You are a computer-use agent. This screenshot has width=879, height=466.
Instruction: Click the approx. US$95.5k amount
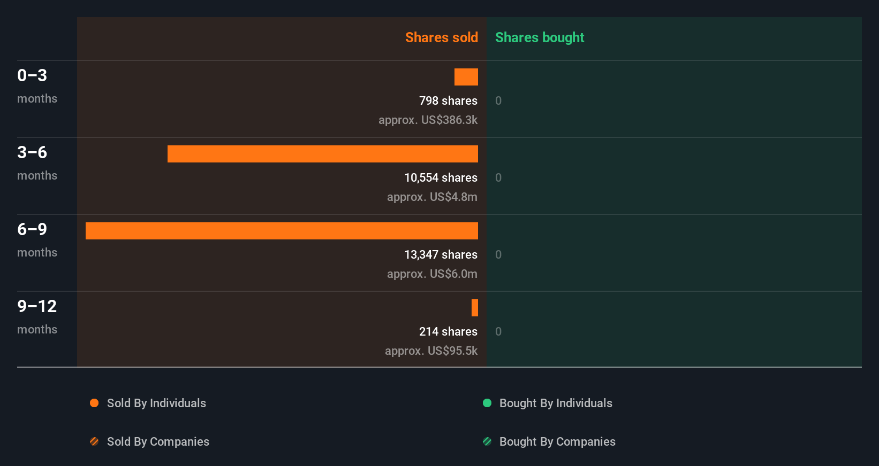(x=431, y=351)
